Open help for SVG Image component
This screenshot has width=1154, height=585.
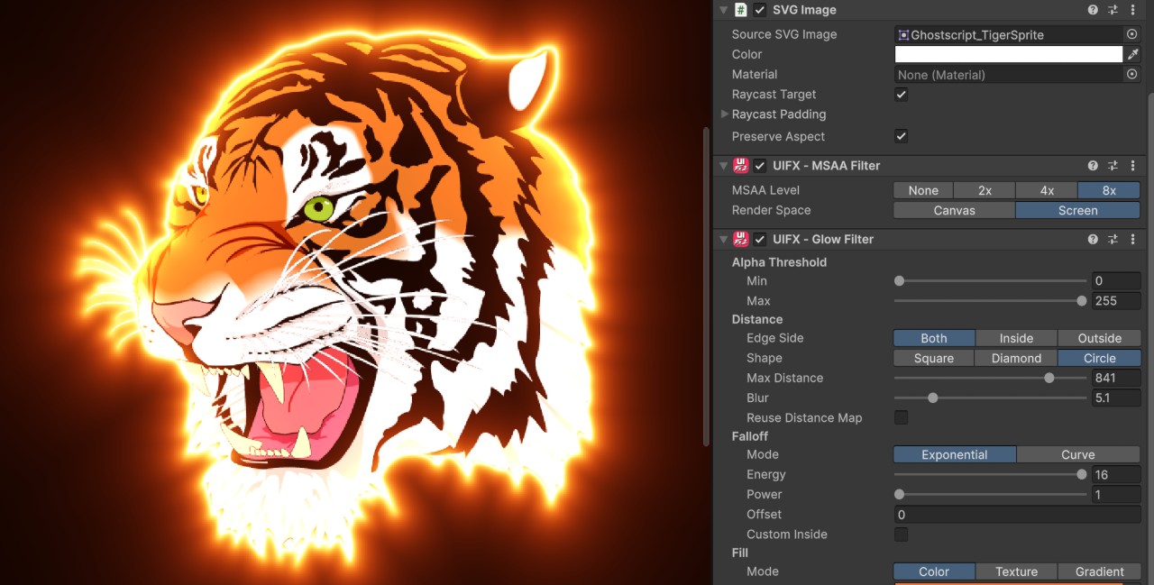(1093, 10)
